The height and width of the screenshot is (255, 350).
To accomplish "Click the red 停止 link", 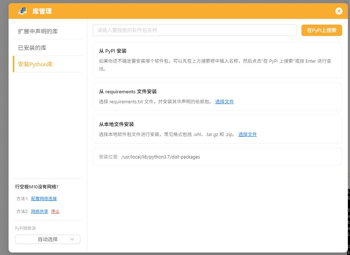I will (55, 212).
